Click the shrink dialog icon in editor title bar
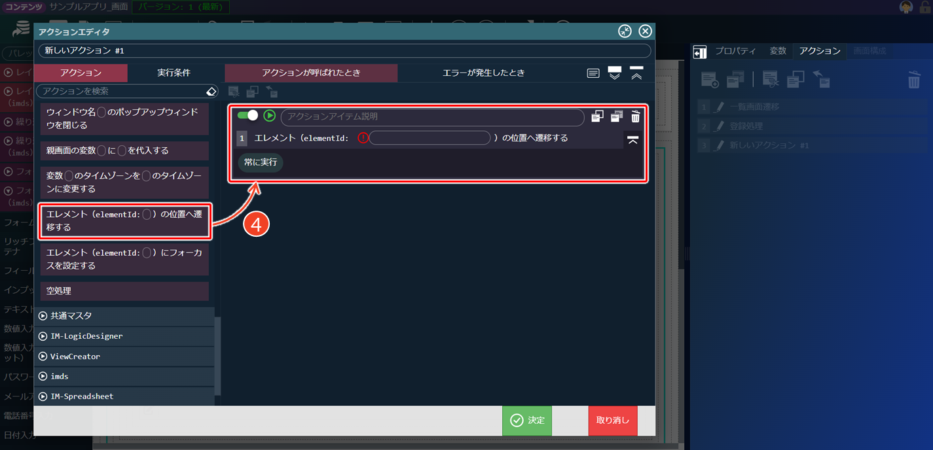The image size is (933, 450). 625,31
